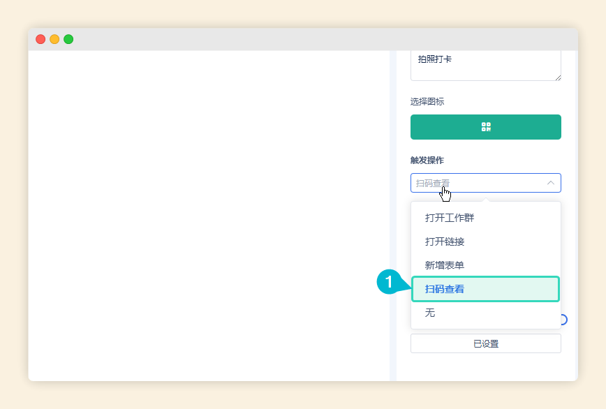
Task: Click the blank white preview panel
Action: pyautogui.click(x=209, y=209)
